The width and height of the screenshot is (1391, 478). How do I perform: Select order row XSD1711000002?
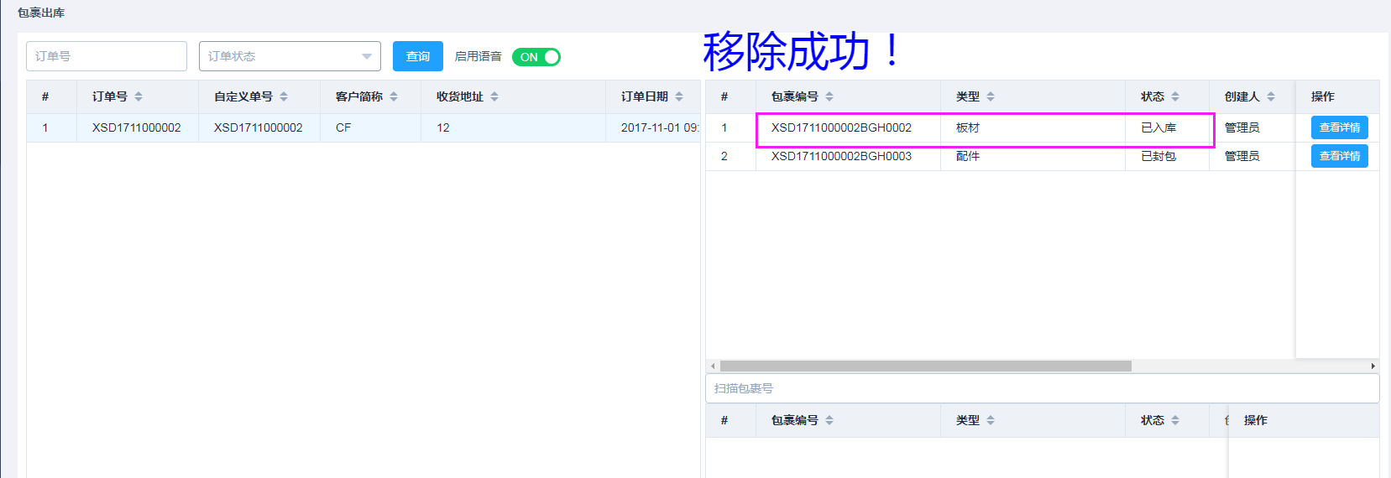(x=137, y=127)
